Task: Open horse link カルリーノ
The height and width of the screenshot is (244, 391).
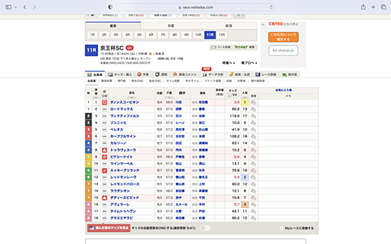Action: point(118,143)
